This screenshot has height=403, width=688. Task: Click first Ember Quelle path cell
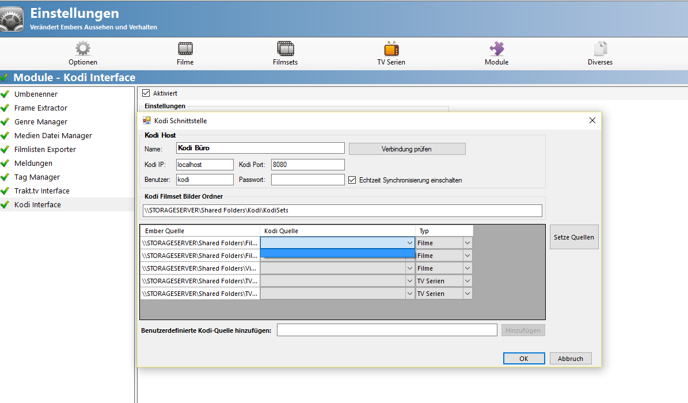tap(200, 243)
